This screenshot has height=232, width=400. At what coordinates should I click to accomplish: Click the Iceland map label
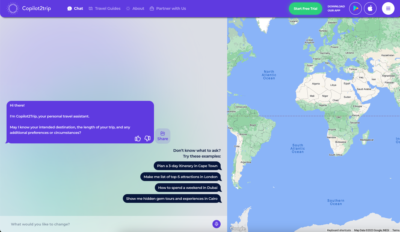(x=294, y=21)
